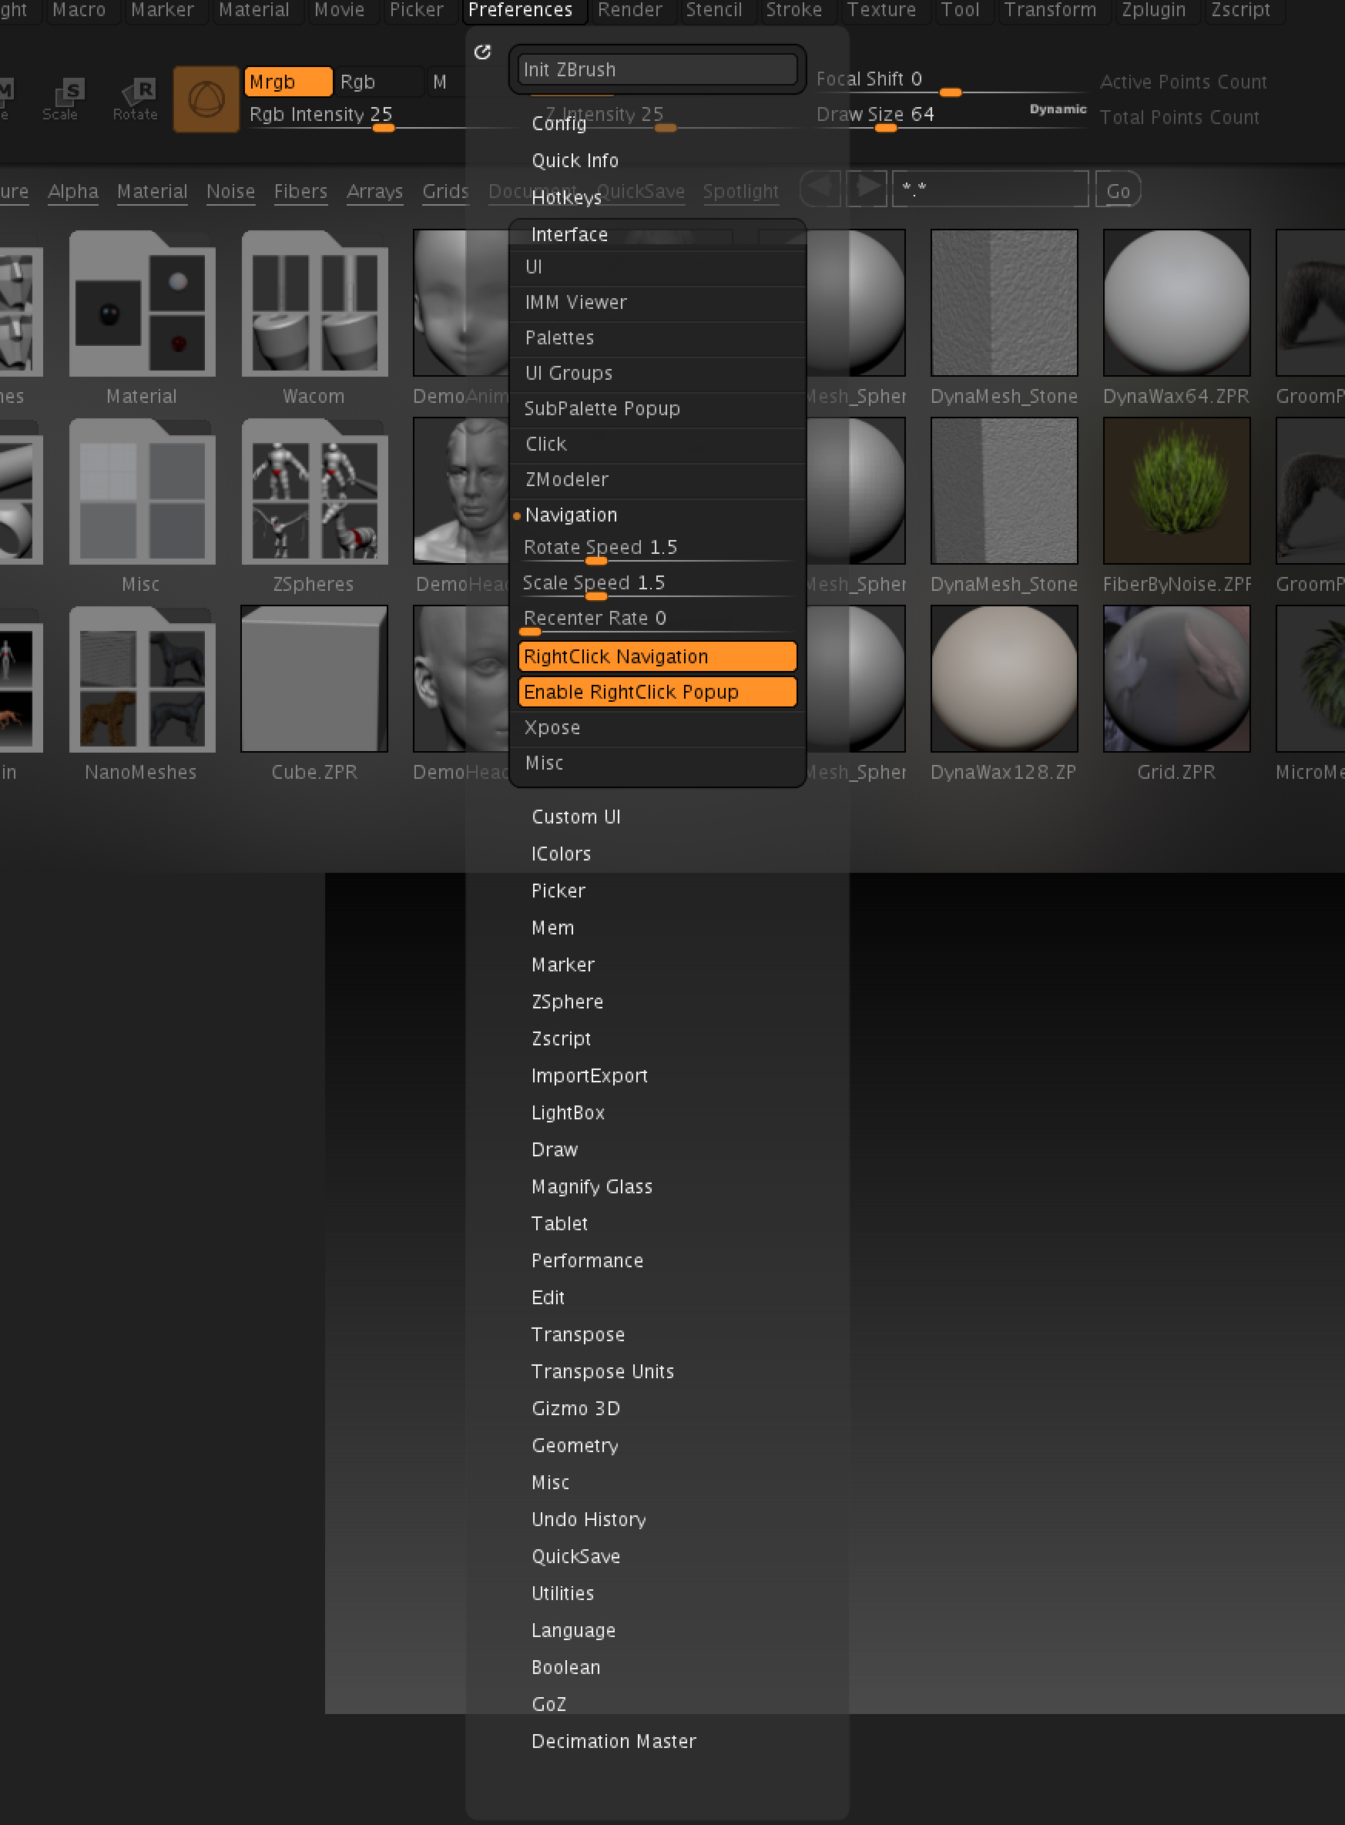Open Config preferences section
1345x1825 pixels.
[x=558, y=124]
